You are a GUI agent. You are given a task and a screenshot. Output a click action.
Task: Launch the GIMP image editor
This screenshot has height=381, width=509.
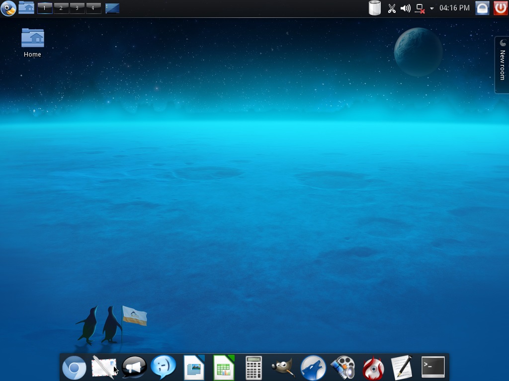(x=283, y=368)
